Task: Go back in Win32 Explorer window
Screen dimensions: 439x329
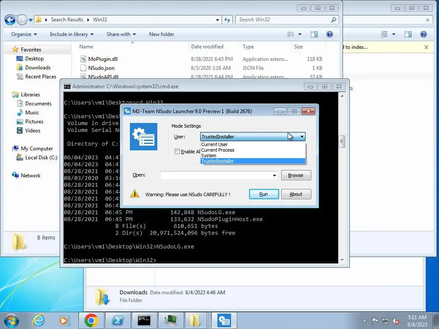Action: pos(10,20)
